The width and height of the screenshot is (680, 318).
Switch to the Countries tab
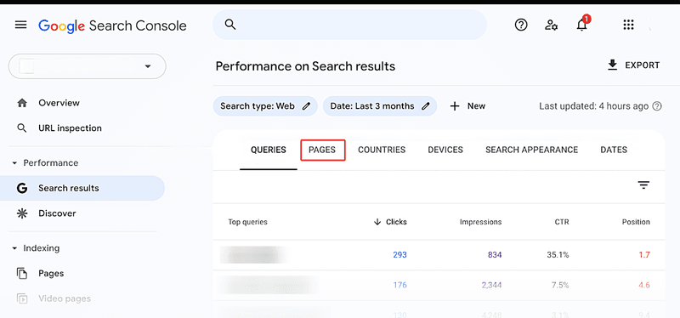382,150
